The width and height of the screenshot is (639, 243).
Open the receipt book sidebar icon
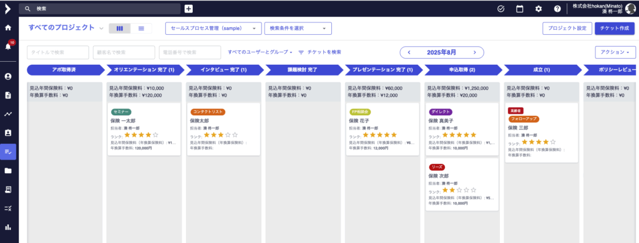coord(8,189)
